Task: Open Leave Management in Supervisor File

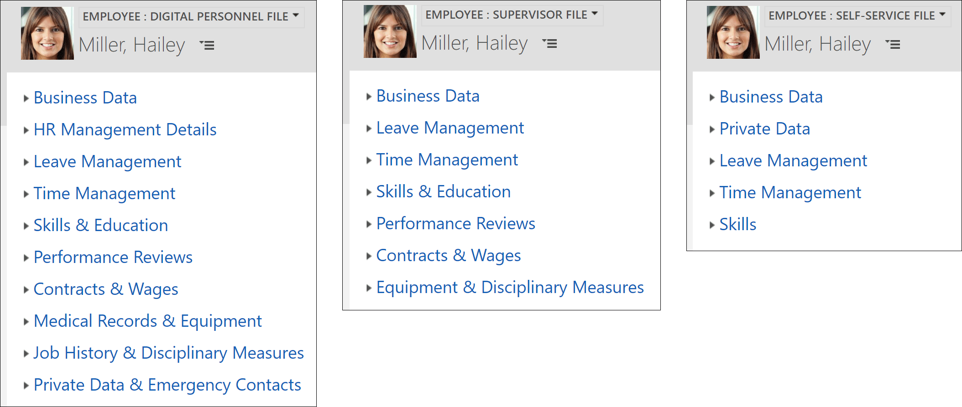Action: pos(450,128)
